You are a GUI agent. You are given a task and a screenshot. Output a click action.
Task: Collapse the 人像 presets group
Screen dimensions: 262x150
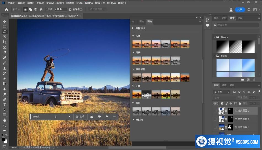133,36
